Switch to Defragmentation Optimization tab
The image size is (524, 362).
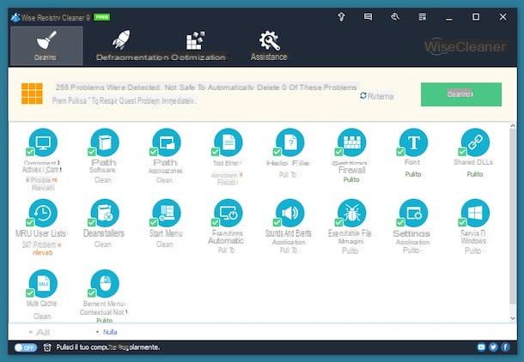point(161,46)
